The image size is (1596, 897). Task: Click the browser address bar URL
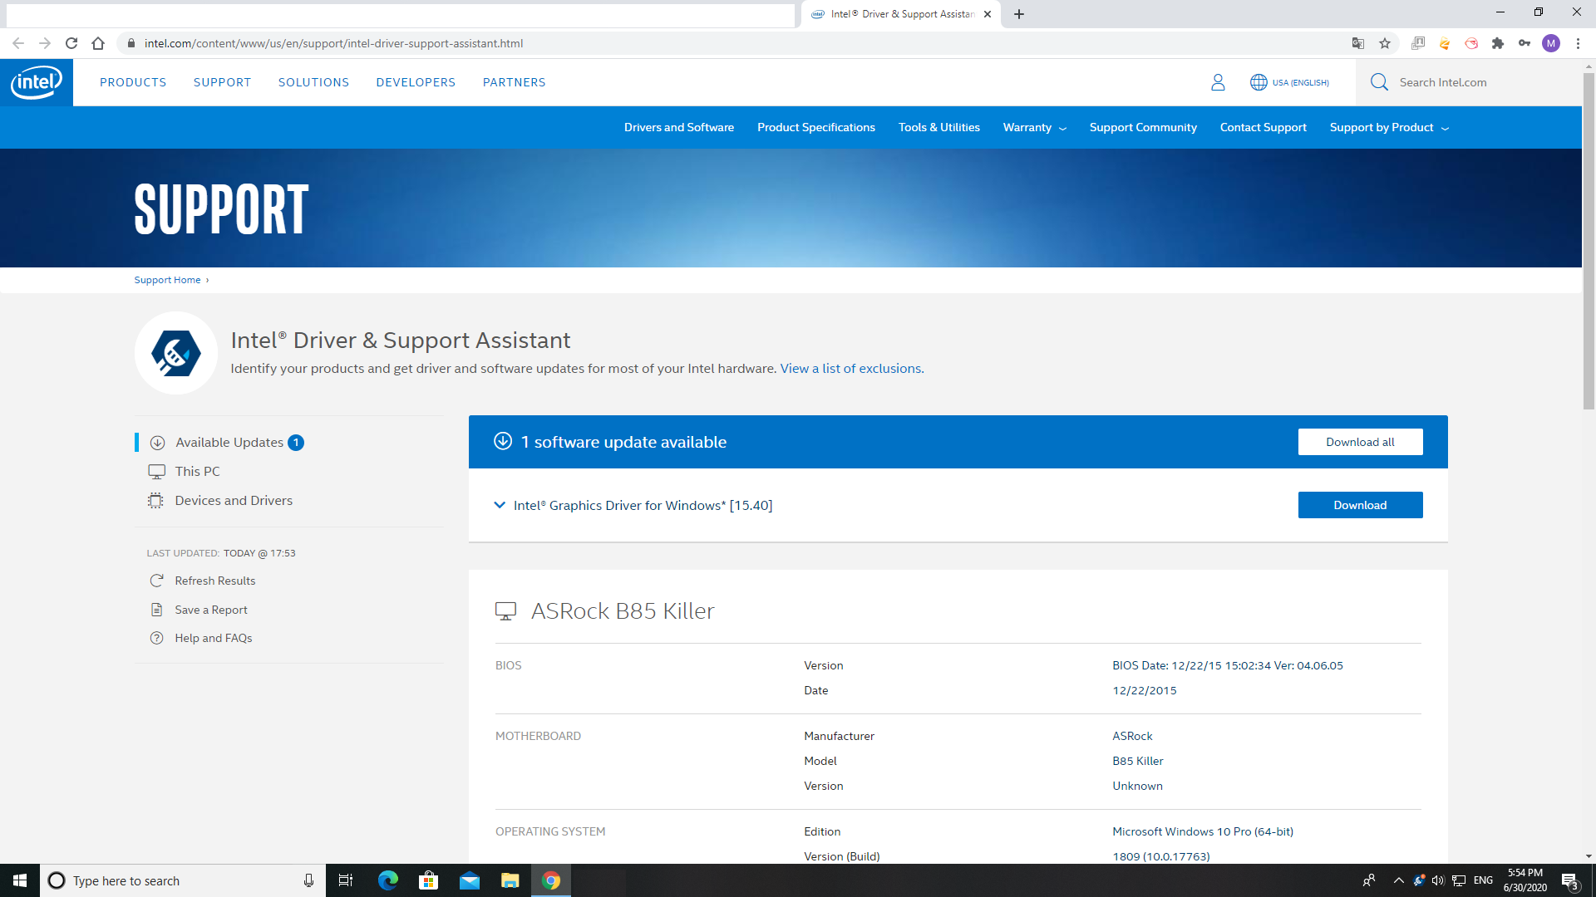click(x=333, y=43)
